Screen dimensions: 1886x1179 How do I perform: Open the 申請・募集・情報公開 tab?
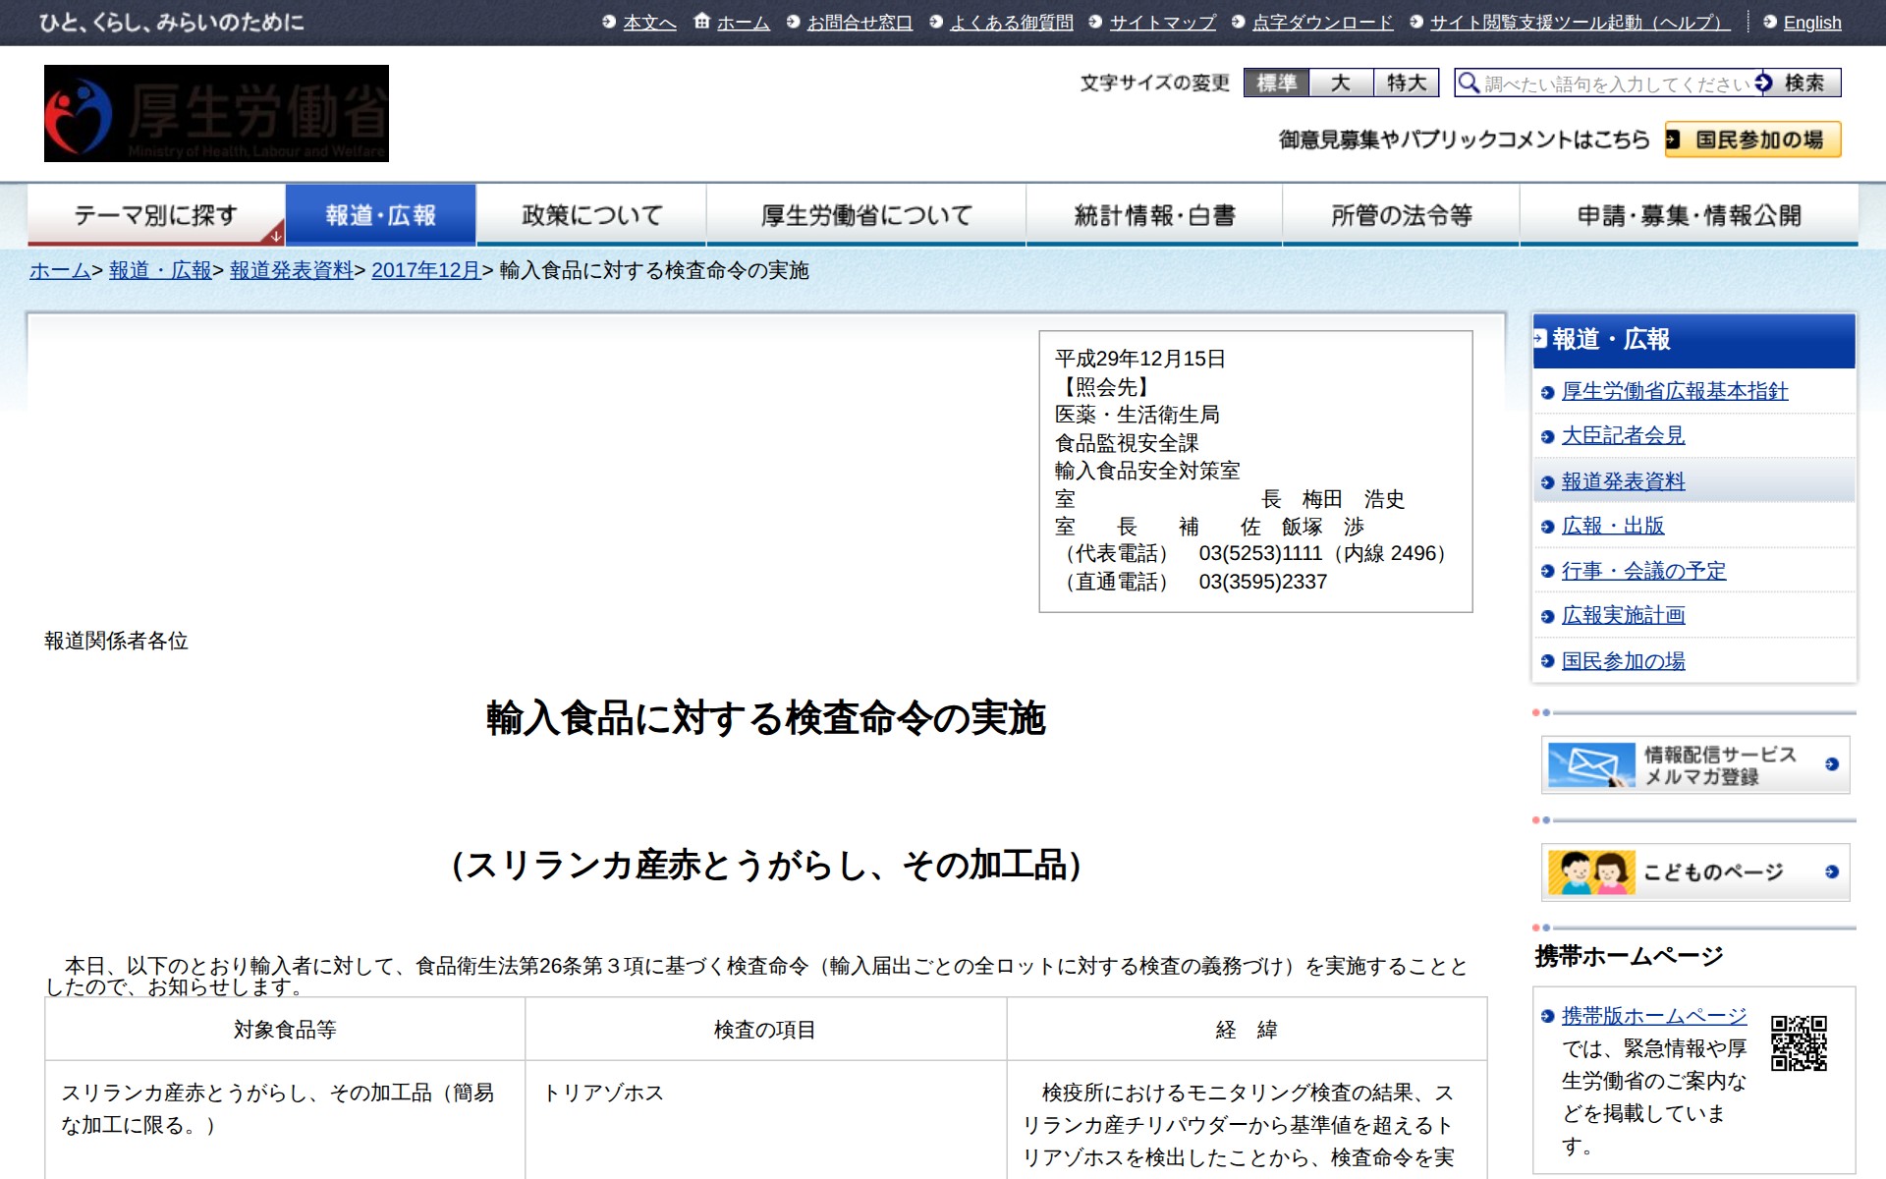coord(1689,213)
